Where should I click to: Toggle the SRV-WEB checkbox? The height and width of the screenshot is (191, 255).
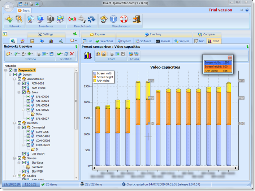point(24,171)
